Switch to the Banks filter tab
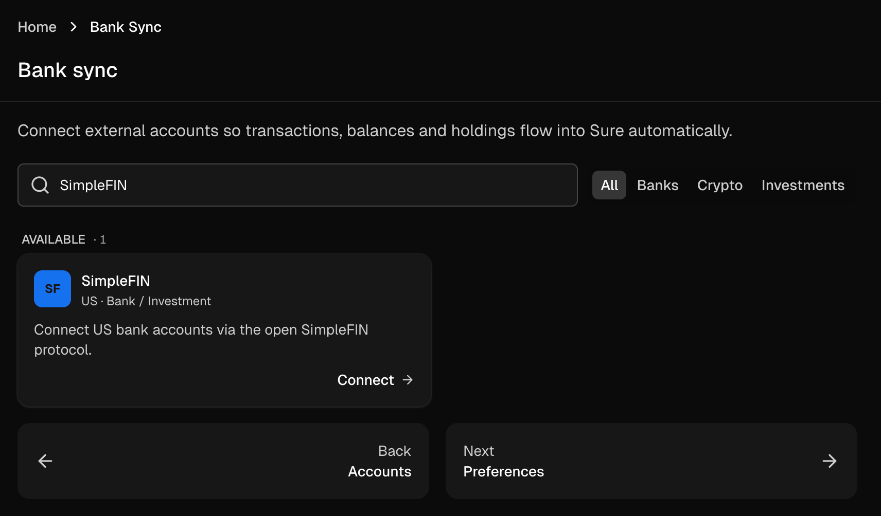 point(658,185)
